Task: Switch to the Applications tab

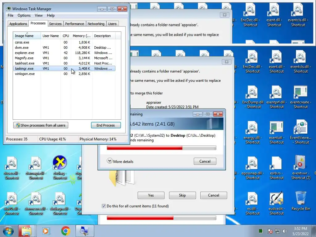Action: coord(18,24)
